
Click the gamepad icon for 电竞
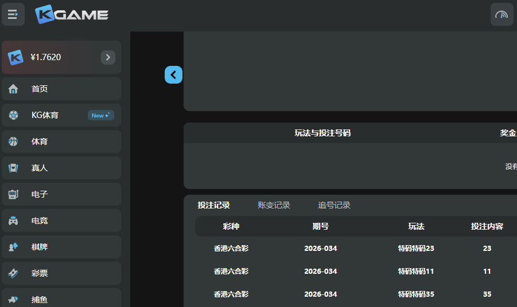(13, 221)
